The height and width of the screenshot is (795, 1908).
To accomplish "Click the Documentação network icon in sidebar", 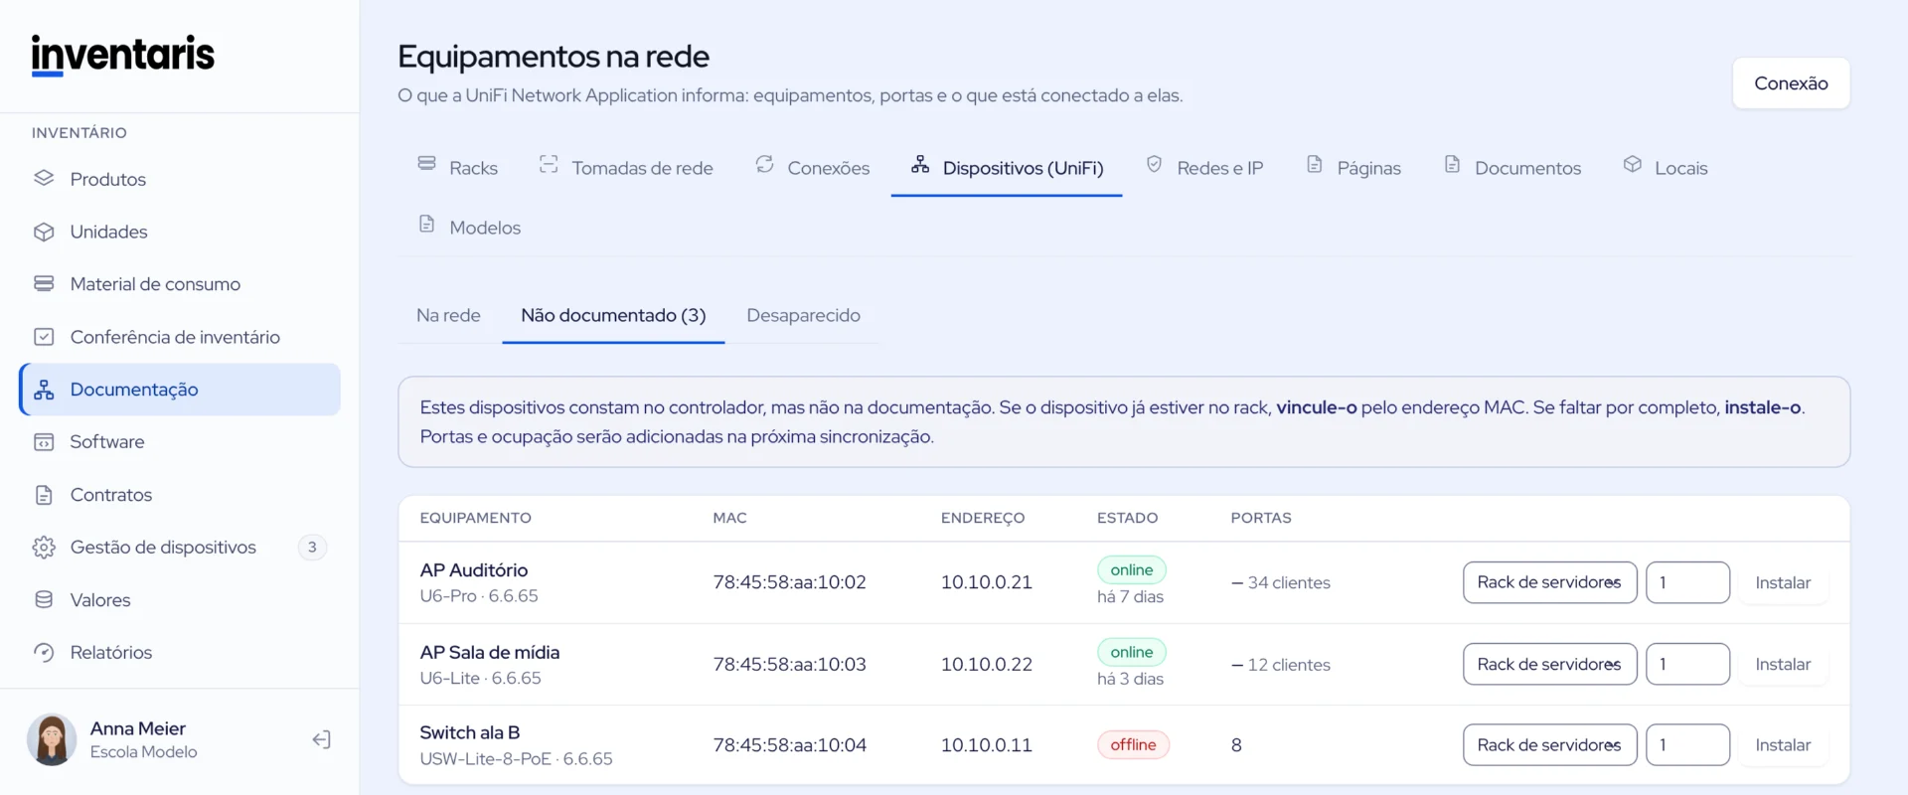I will point(44,390).
